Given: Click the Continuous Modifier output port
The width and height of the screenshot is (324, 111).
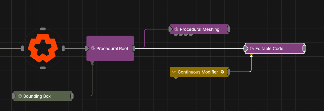Looking at the screenshot, I should tap(229, 72).
